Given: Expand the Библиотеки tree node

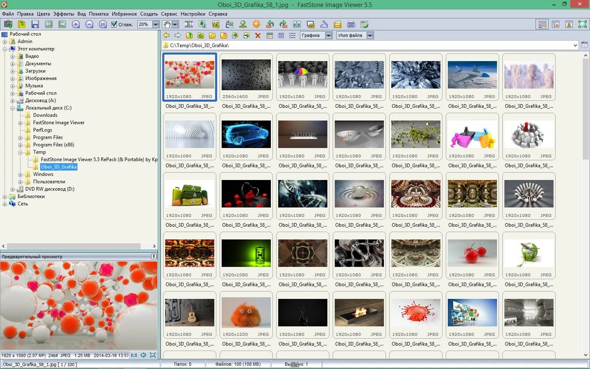Looking at the screenshot, I should (x=5, y=196).
